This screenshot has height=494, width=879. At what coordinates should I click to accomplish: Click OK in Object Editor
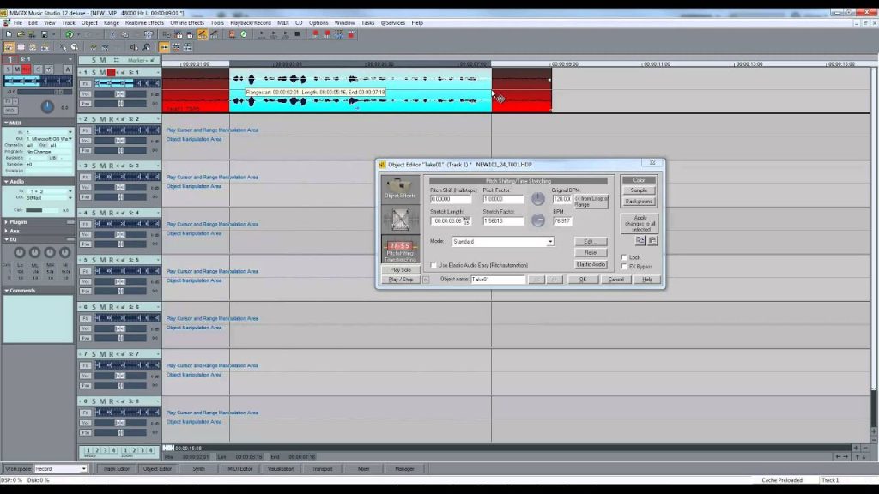coord(583,280)
